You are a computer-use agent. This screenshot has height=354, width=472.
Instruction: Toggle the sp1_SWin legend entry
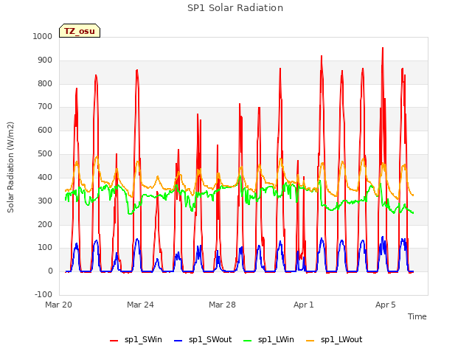pyautogui.click(x=136, y=340)
